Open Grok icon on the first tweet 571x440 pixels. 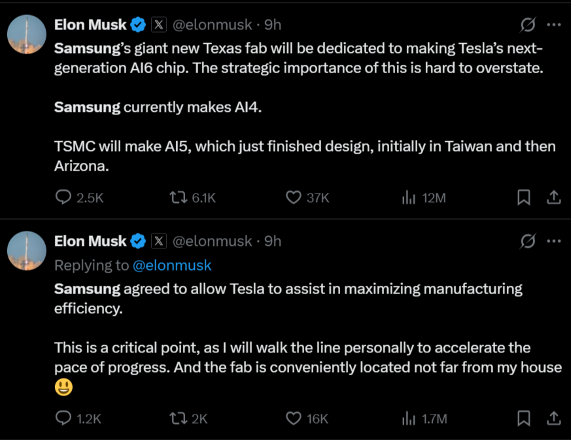coord(527,25)
